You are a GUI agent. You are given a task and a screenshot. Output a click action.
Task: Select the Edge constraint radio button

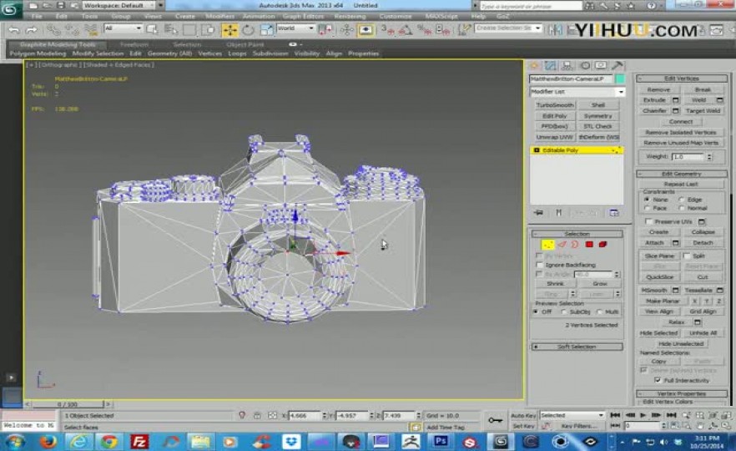[x=682, y=200]
